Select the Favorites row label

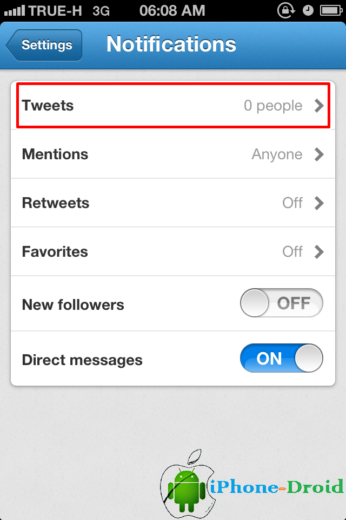(x=55, y=252)
